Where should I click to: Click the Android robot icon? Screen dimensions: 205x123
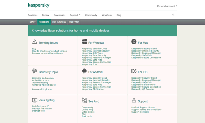[x=84, y=71]
